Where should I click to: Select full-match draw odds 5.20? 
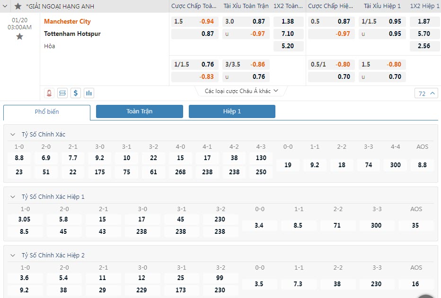[287, 46]
